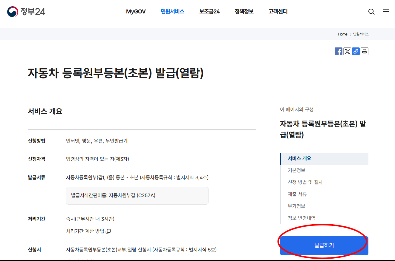
Task: Jump to 기본정보 section
Action: tap(296, 170)
